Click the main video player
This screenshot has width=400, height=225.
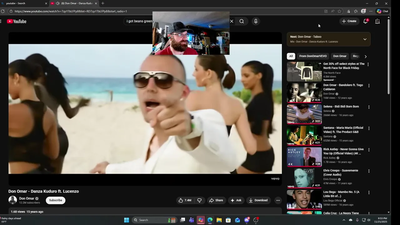(x=145, y=109)
